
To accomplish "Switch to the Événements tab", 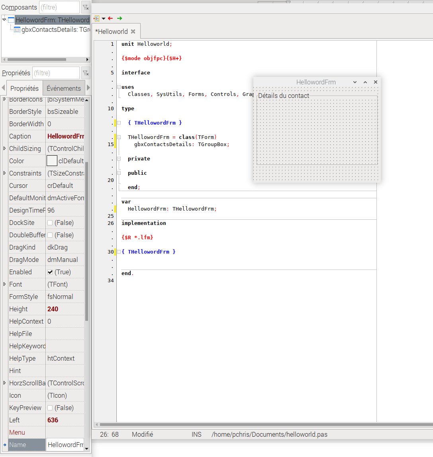I will coord(64,88).
